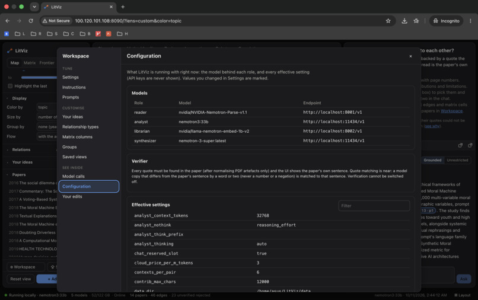Image resolution: width=478 pixels, height=300 pixels.
Task: Click the Ask button
Action: pyautogui.click(x=464, y=279)
